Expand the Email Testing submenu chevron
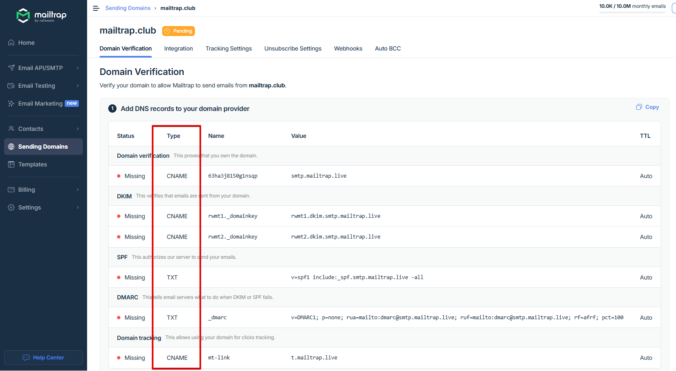676x371 pixels. click(x=78, y=86)
